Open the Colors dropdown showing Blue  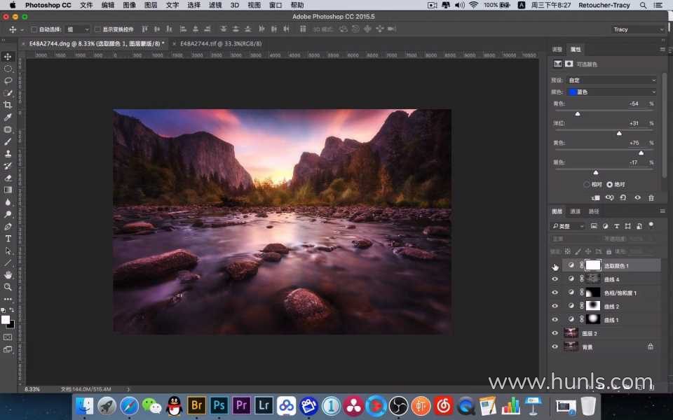611,92
